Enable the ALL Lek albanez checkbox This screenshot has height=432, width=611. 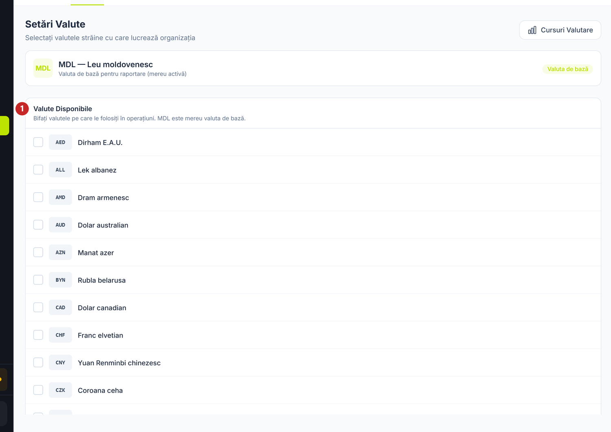pyautogui.click(x=38, y=170)
